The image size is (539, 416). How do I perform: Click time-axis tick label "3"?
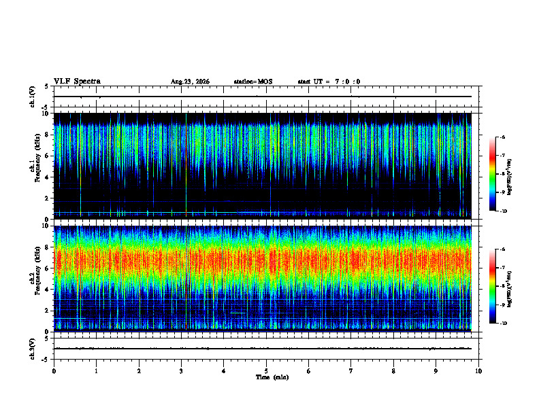[181, 371]
